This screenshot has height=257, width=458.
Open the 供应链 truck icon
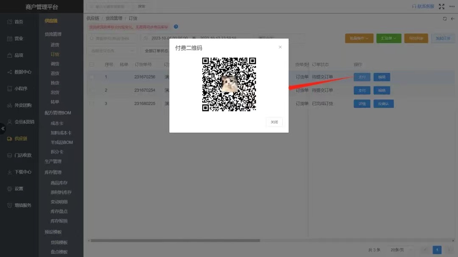pyautogui.click(x=10, y=138)
